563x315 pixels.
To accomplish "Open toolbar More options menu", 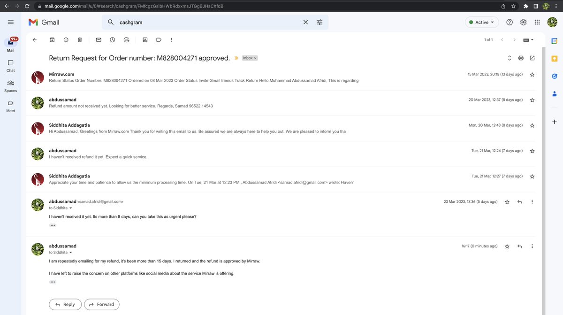I will click(x=171, y=40).
